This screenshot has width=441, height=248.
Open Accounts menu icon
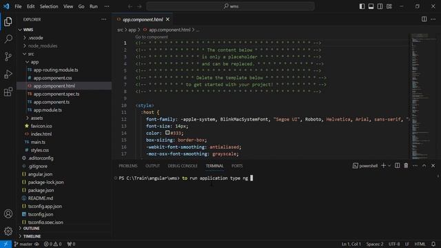tap(8, 214)
